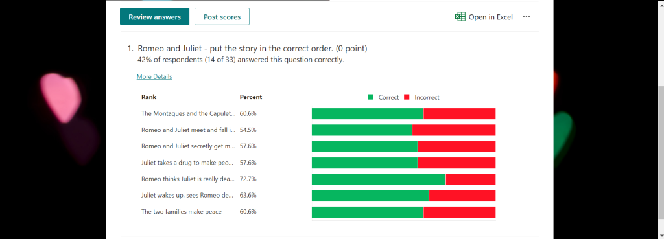Click the Percent column header
The width and height of the screenshot is (664, 239).
(x=251, y=97)
